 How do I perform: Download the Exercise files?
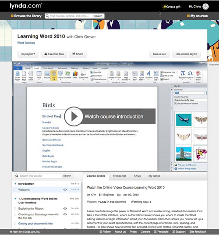point(54,54)
